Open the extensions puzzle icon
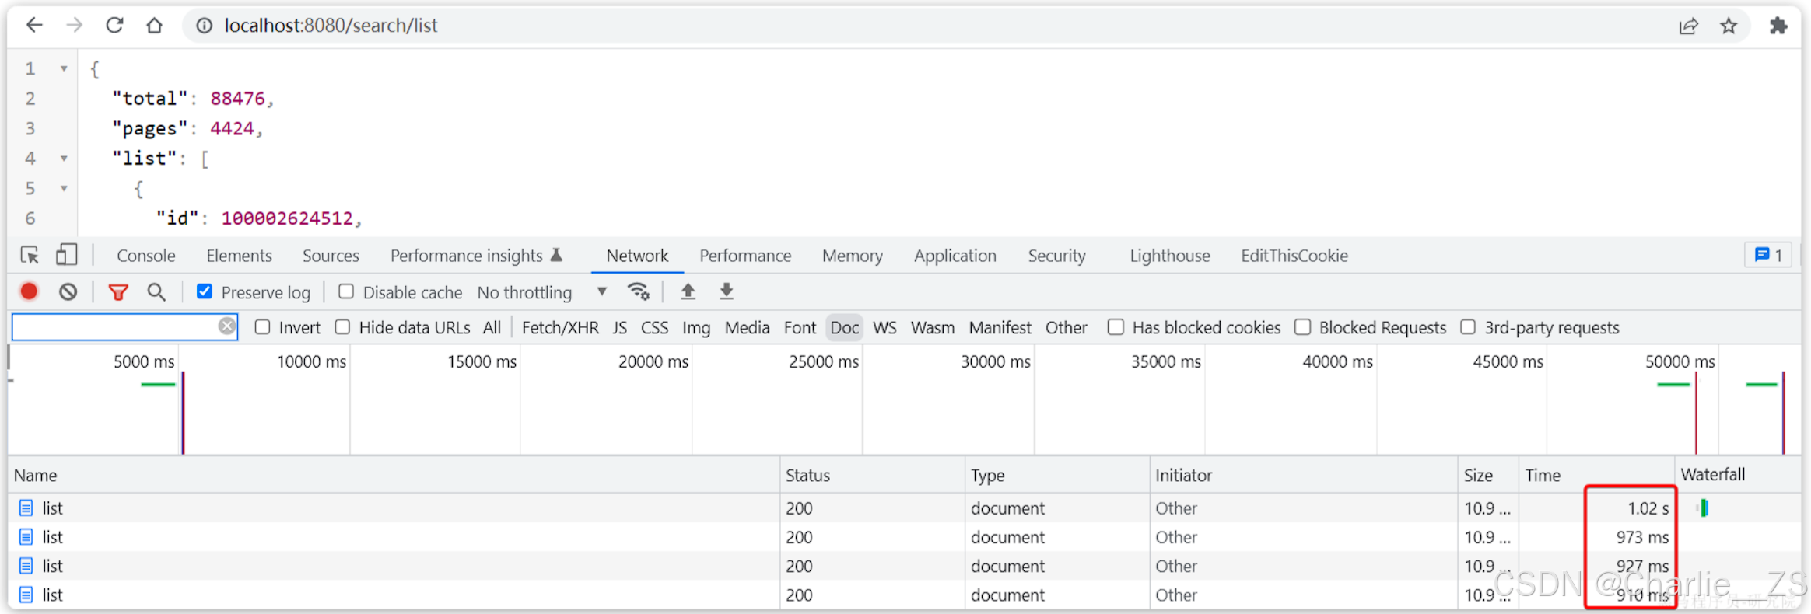Image resolution: width=1811 pixels, height=614 pixels. tap(1778, 26)
